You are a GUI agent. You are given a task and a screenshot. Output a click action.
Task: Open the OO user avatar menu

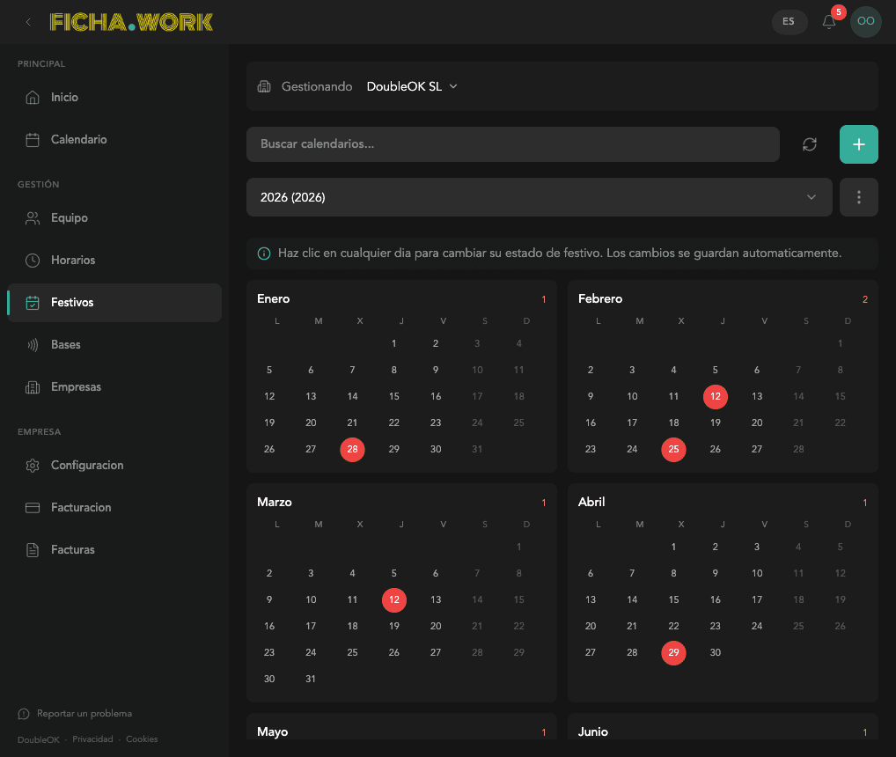pyautogui.click(x=865, y=22)
